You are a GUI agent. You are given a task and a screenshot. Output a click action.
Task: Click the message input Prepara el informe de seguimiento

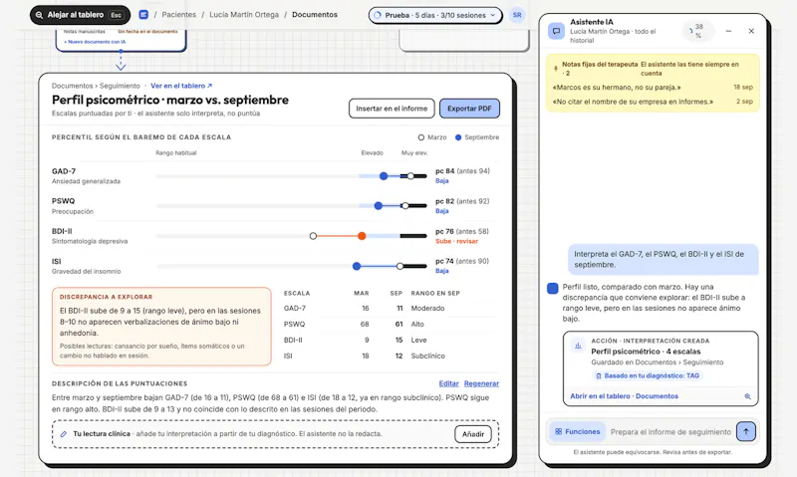point(670,432)
